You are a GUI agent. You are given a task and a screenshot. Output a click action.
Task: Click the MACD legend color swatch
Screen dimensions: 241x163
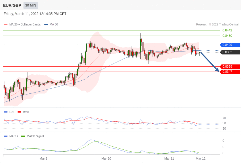6,136
